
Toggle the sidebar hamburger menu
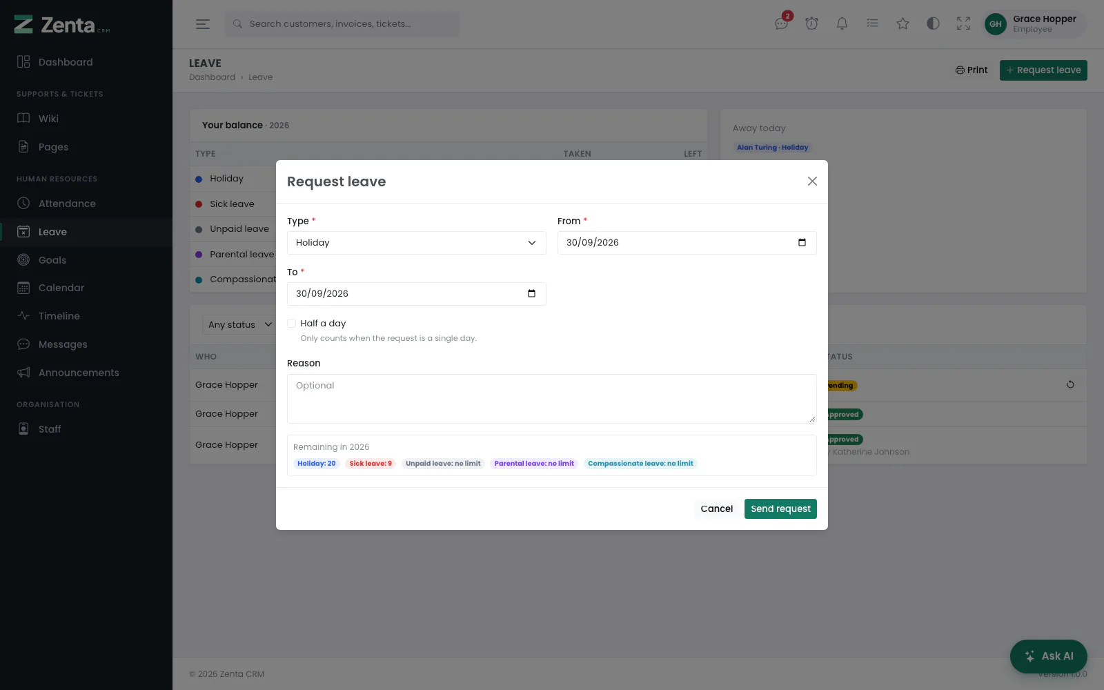point(202,24)
